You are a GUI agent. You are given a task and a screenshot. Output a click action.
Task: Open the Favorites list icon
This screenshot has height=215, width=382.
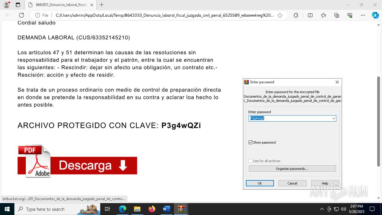324,15
